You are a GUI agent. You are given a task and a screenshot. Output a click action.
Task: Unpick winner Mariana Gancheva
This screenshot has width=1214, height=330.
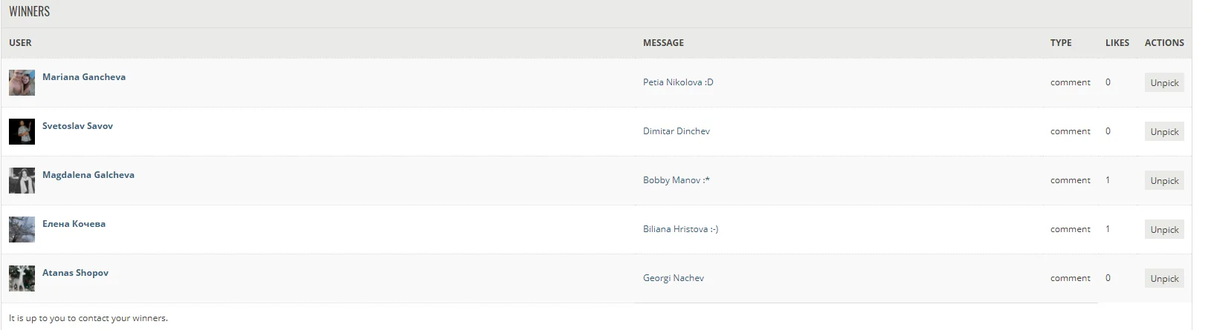point(1164,83)
